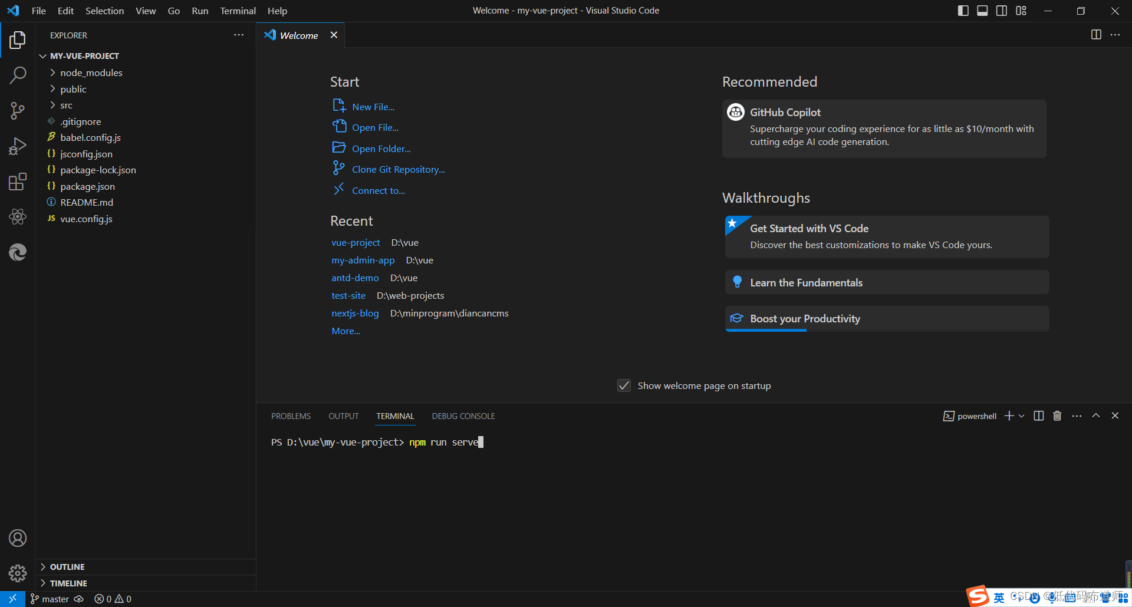Click the Connect to... link
The image size is (1132, 607).
(x=379, y=190)
